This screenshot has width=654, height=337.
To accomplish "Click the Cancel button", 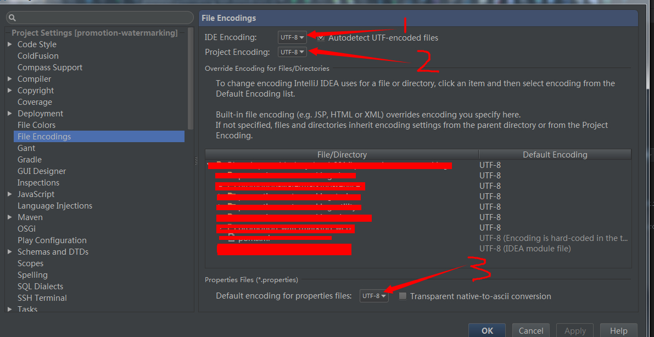I will (531, 330).
